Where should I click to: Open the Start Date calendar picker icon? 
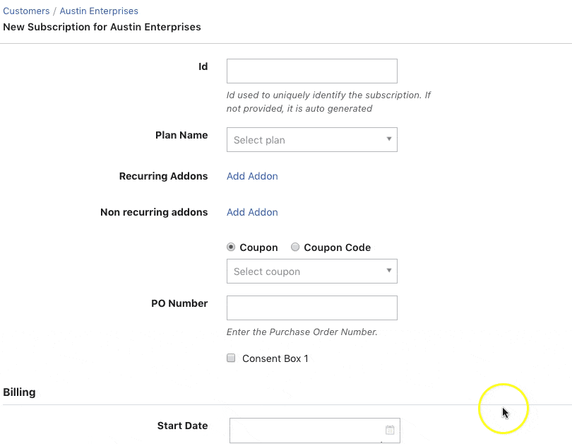point(390,430)
